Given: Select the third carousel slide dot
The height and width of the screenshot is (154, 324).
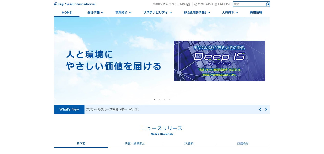Looking at the screenshot, I should 164,100.
